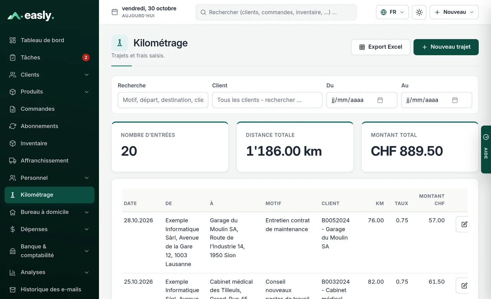Click the Dépenses dollar icon
The image size is (491, 299).
point(13,229)
